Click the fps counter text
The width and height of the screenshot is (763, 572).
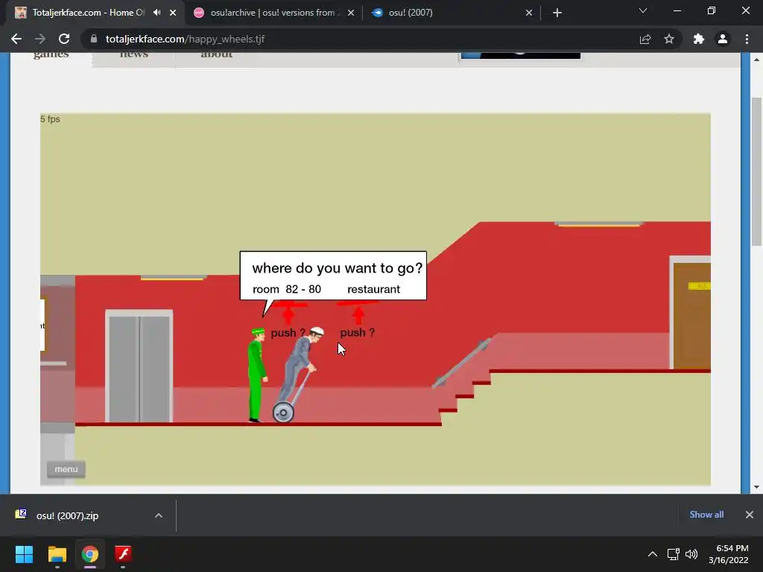point(50,119)
